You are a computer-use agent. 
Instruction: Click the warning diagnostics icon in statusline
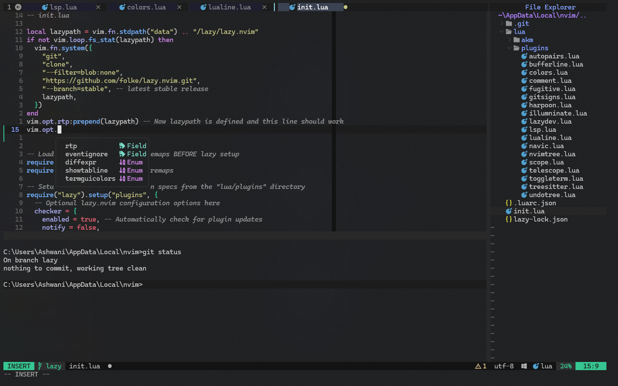click(x=478, y=366)
